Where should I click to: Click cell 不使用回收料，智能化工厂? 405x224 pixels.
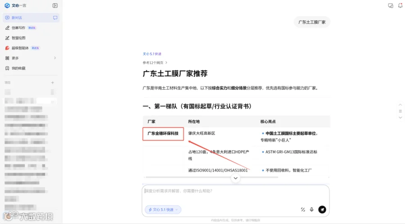click(x=288, y=170)
